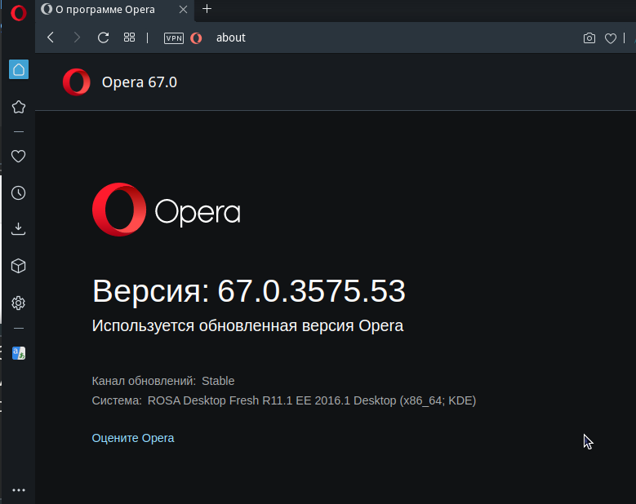The image size is (636, 504).
Task: Open Extensions cube icon in sidebar
Action: coord(19,266)
